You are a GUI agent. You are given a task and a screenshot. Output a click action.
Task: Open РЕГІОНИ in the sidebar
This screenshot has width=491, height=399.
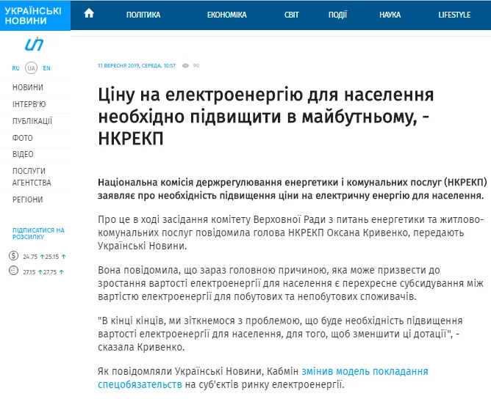tap(27, 199)
